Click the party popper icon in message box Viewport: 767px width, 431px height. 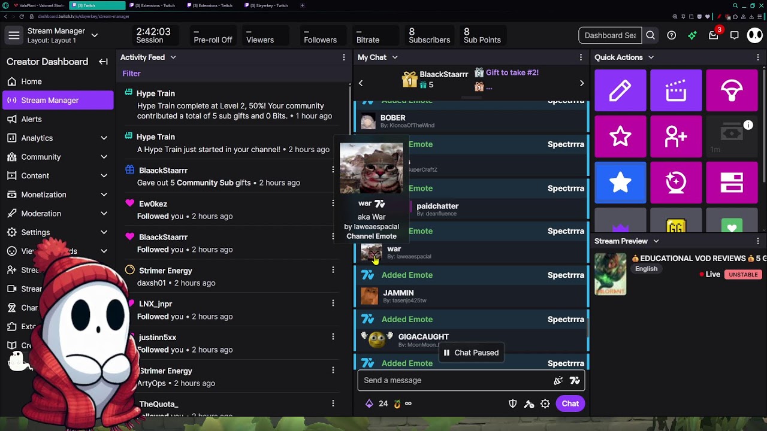pyautogui.click(x=558, y=380)
